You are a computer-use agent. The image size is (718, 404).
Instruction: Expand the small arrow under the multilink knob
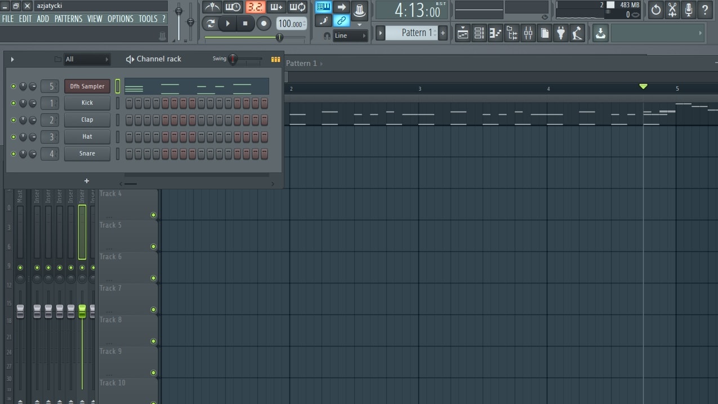point(360,25)
